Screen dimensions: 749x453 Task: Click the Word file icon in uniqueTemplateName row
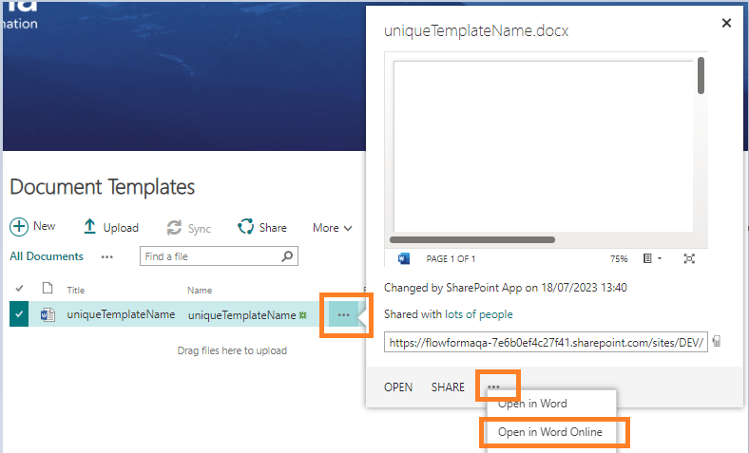[x=48, y=314]
